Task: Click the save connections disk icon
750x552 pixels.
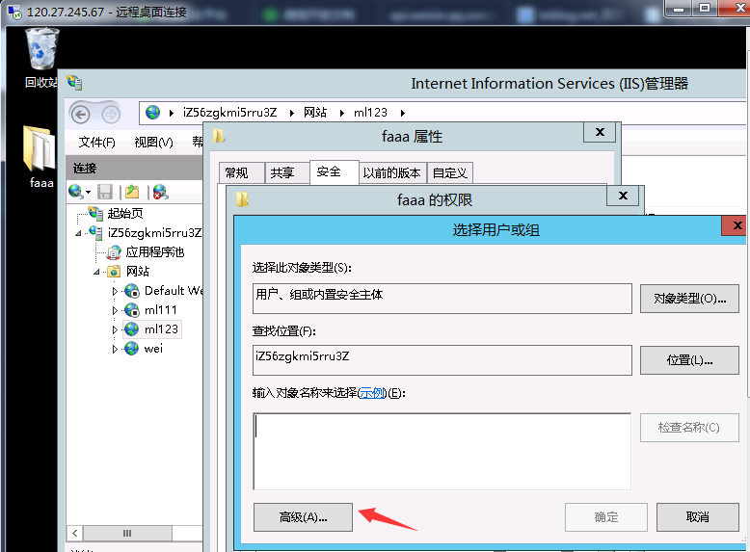Action: pyautogui.click(x=105, y=192)
